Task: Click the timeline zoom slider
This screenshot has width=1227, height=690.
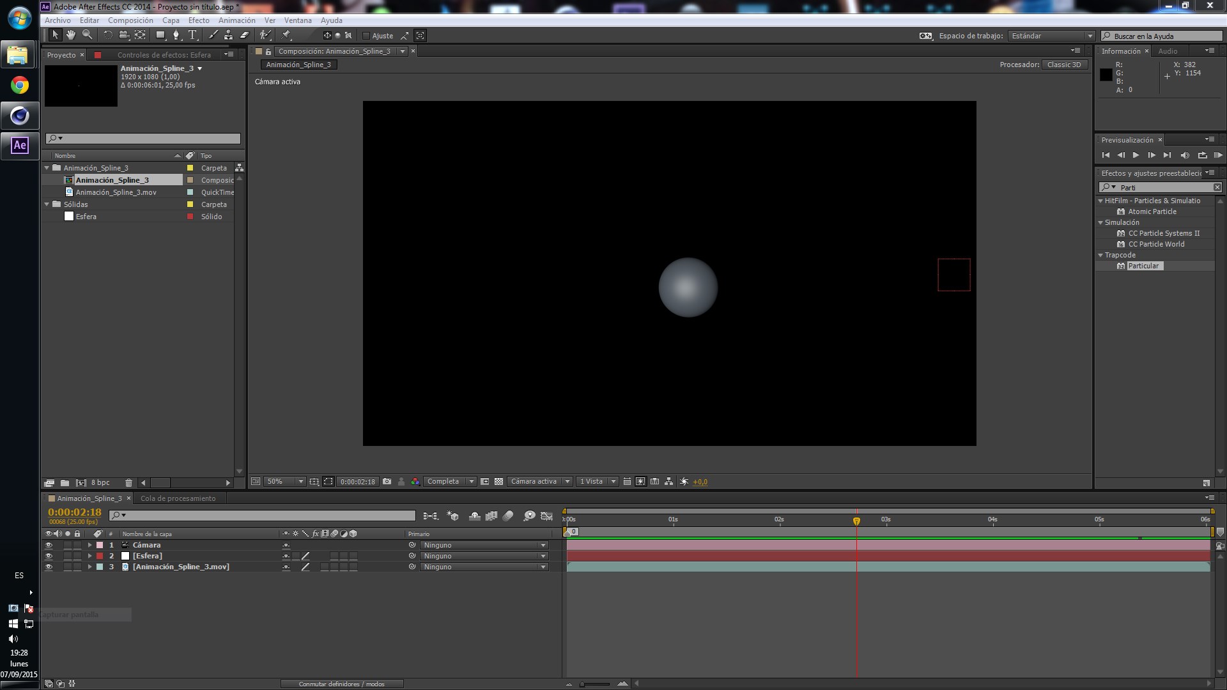Action: click(x=595, y=684)
